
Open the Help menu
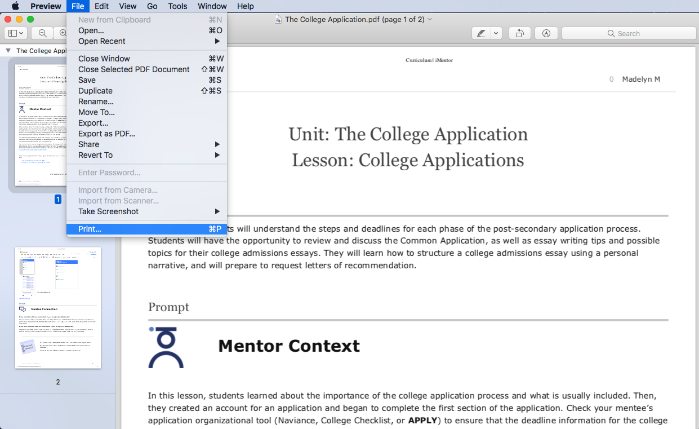tap(246, 6)
